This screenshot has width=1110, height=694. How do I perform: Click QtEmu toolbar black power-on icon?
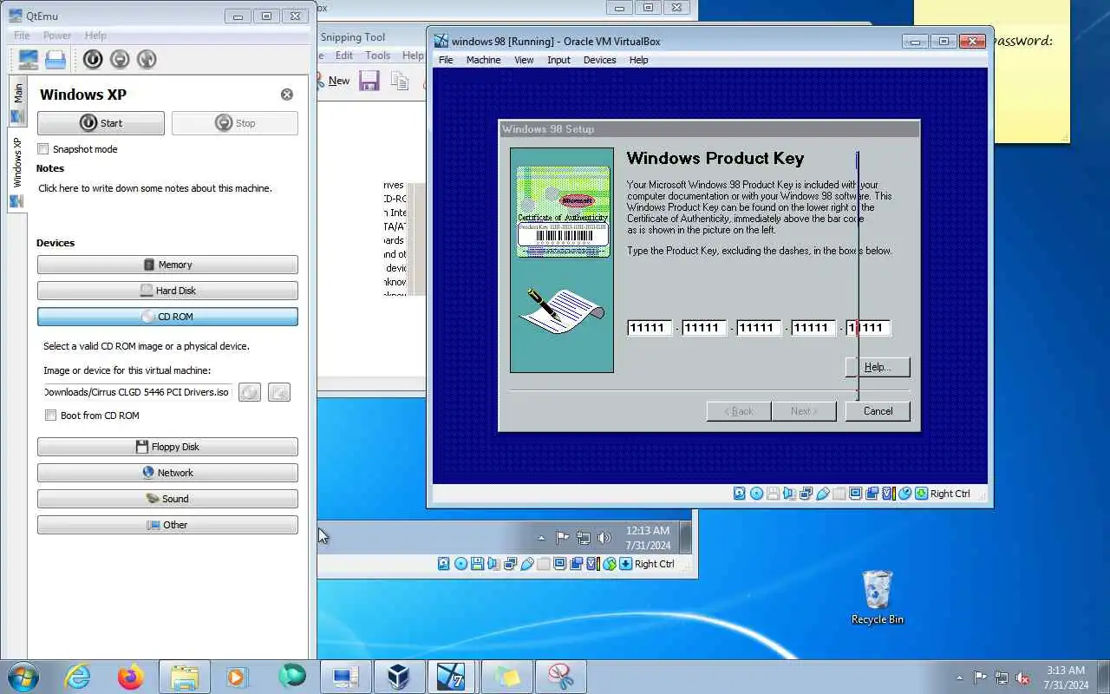pyautogui.click(x=93, y=59)
